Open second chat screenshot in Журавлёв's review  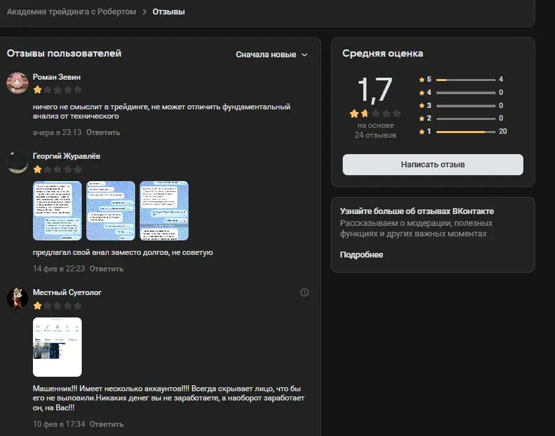pyautogui.click(x=111, y=211)
